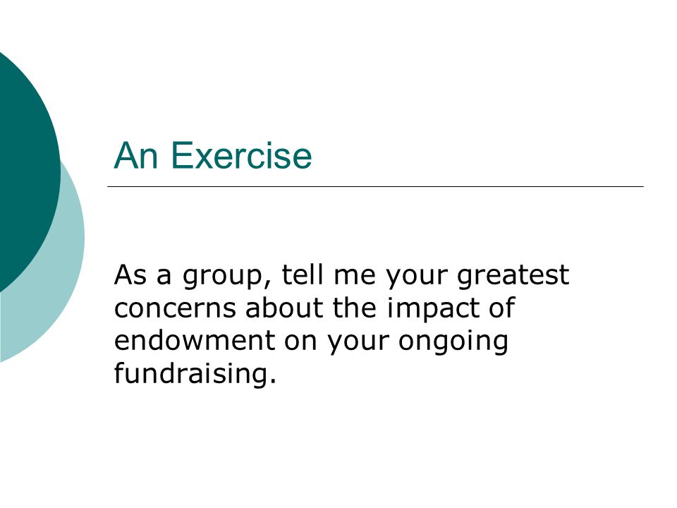The image size is (677, 508).
Task: Click the word 'tell' in first line
Action: (x=303, y=274)
